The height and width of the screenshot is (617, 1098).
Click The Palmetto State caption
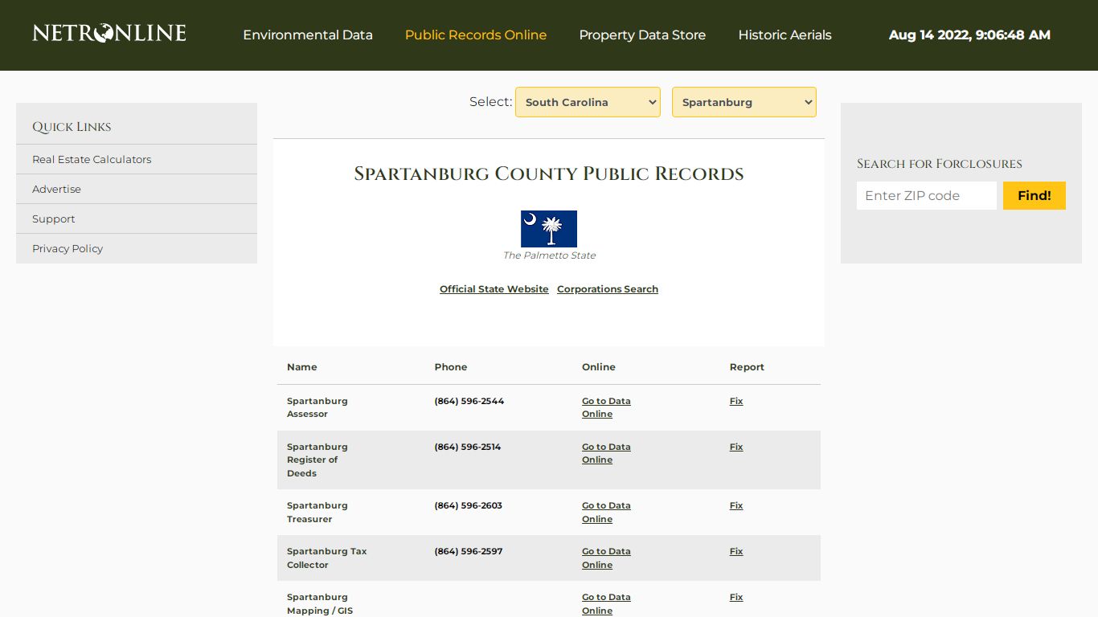pyautogui.click(x=549, y=255)
